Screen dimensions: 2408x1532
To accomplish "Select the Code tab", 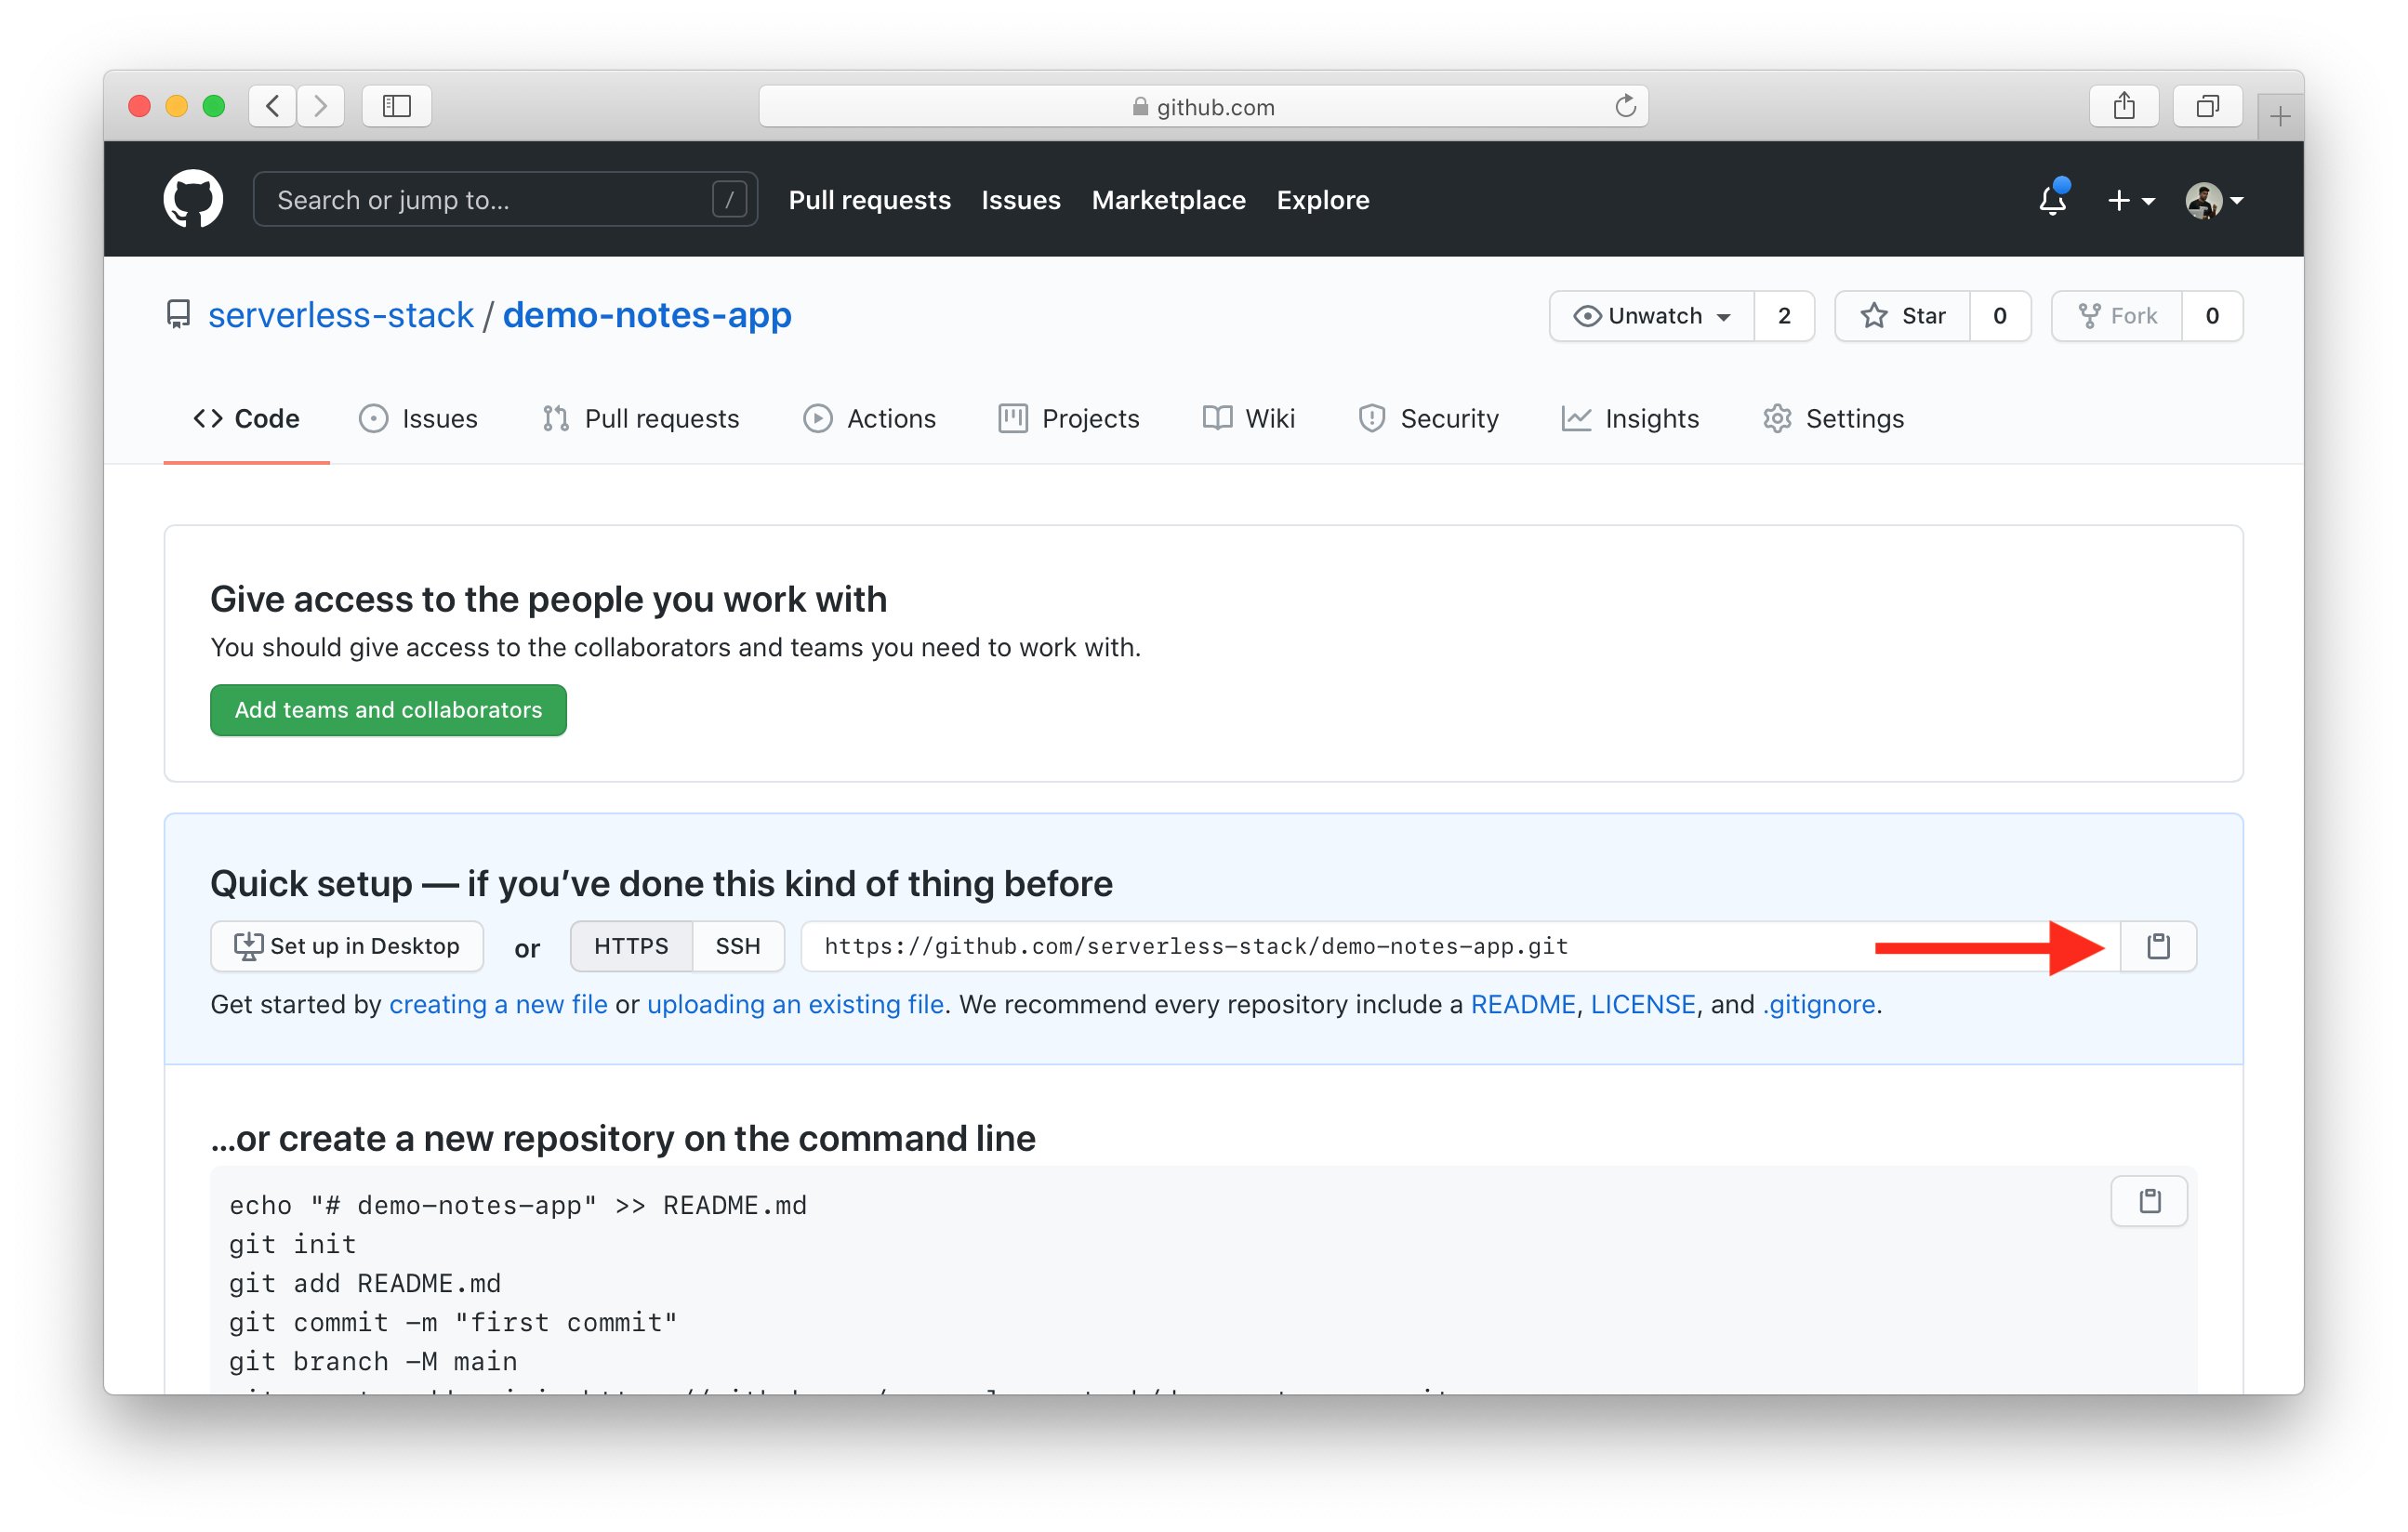I will tap(245, 417).
